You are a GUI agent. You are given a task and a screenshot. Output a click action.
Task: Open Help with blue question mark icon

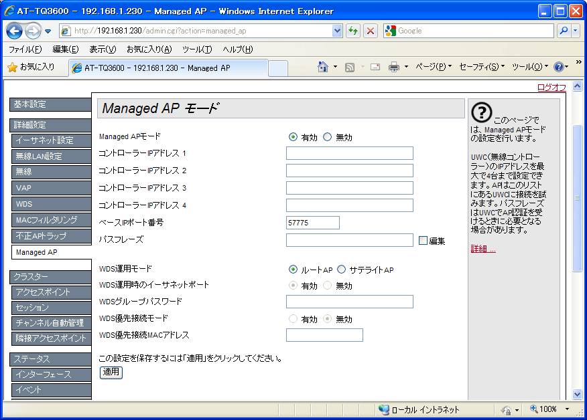point(559,67)
